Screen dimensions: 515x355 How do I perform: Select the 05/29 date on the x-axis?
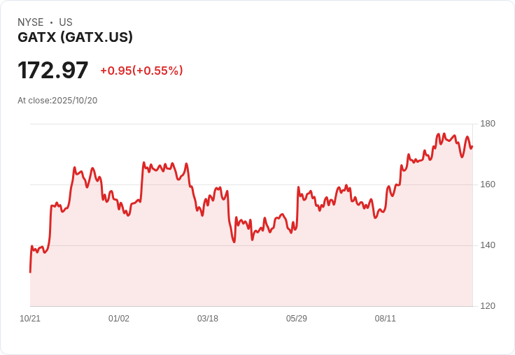(x=297, y=319)
